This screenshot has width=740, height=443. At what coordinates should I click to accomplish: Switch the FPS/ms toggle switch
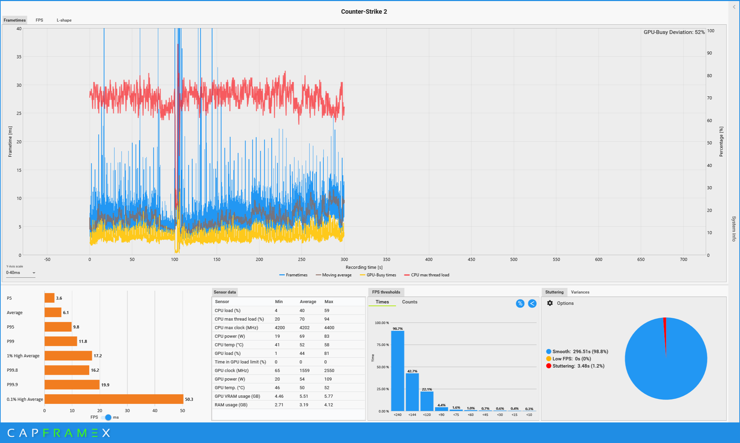point(106,417)
